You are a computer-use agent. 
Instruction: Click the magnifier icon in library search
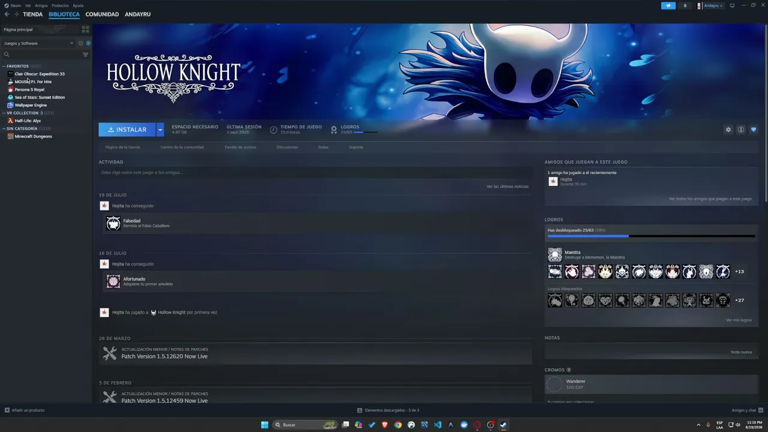[7, 55]
